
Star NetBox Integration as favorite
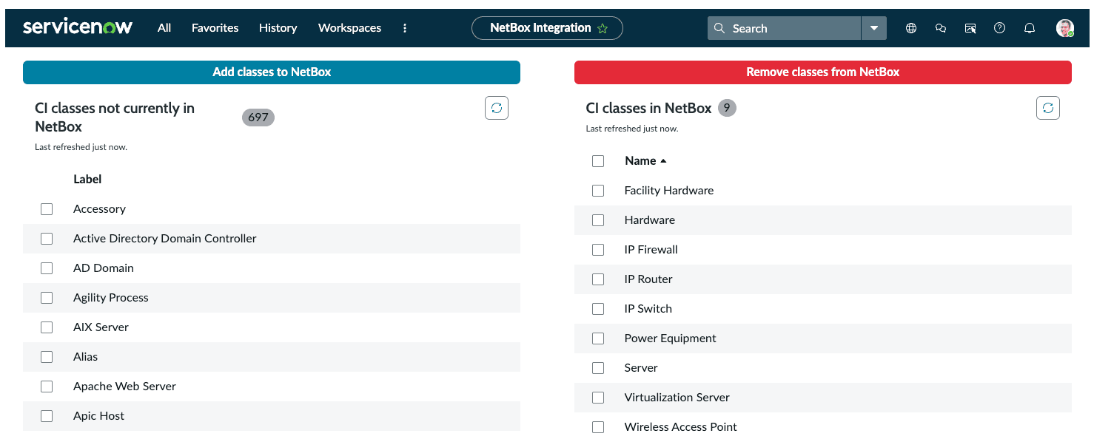[x=603, y=27]
